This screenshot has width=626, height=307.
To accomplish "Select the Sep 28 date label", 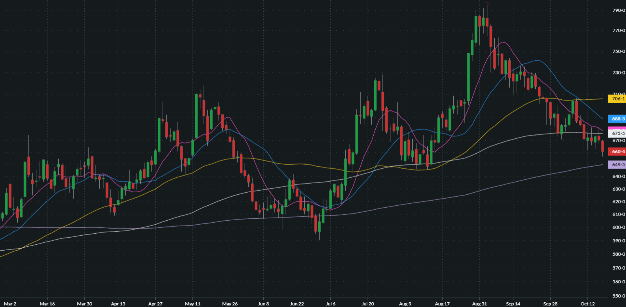I will 550,304.
